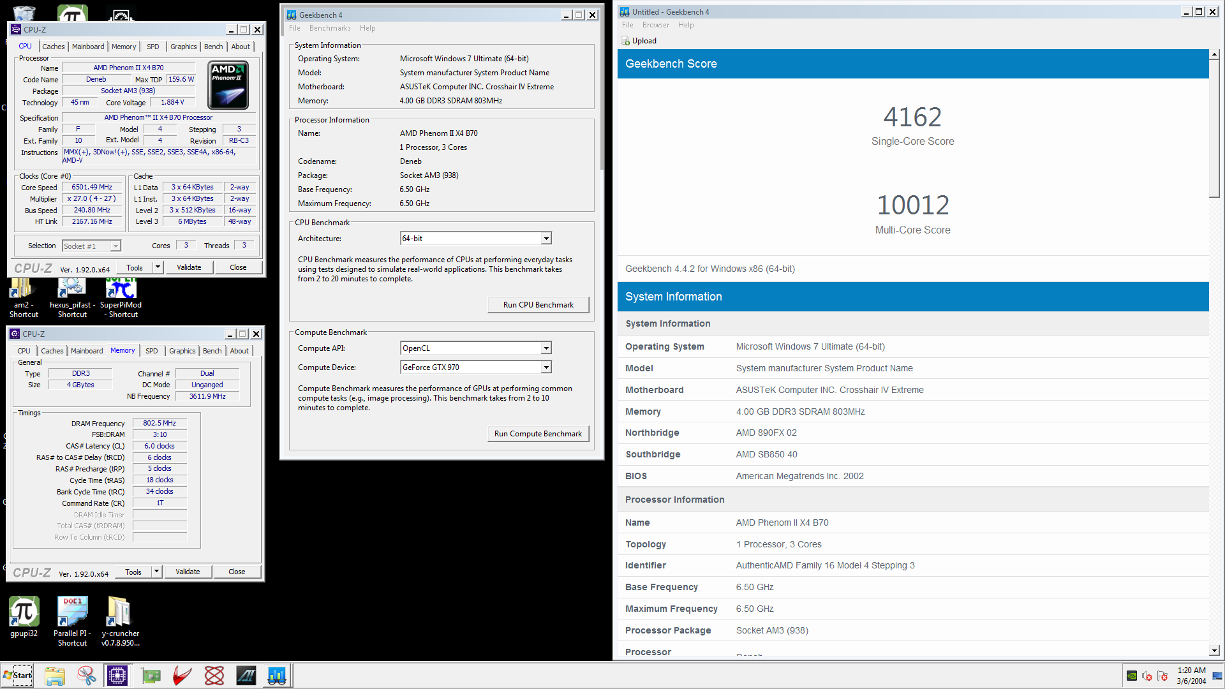Click Tools button in upper CPU-Z window
The width and height of the screenshot is (1225, 689).
tap(135, 267)
